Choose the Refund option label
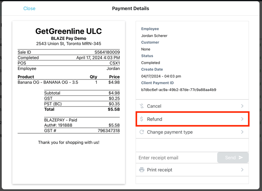262x191 pixels. [155, 119]
